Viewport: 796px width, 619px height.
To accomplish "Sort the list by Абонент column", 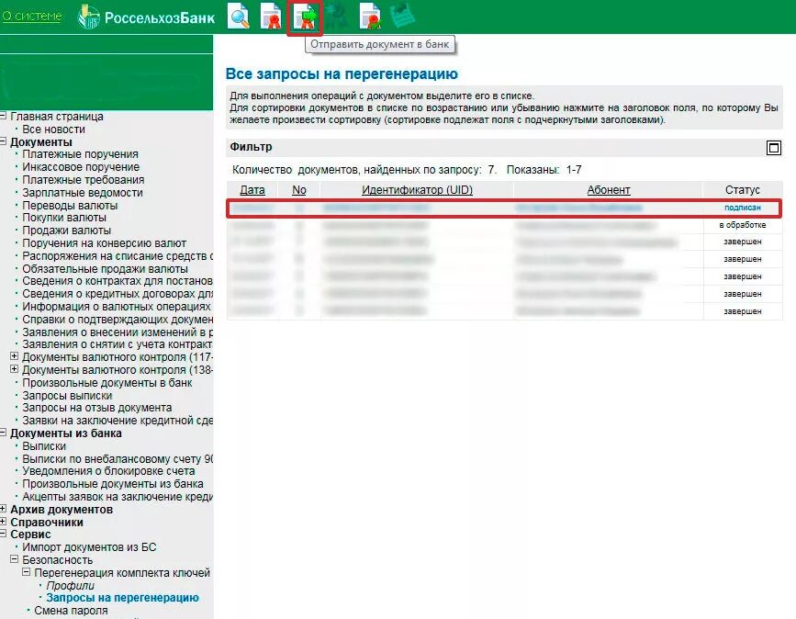I will [608, 190].
